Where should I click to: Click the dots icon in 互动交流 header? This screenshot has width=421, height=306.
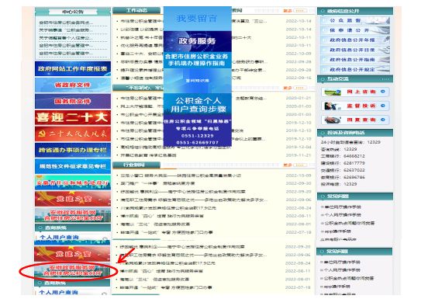pyautogui.click(x=385, y=79)
